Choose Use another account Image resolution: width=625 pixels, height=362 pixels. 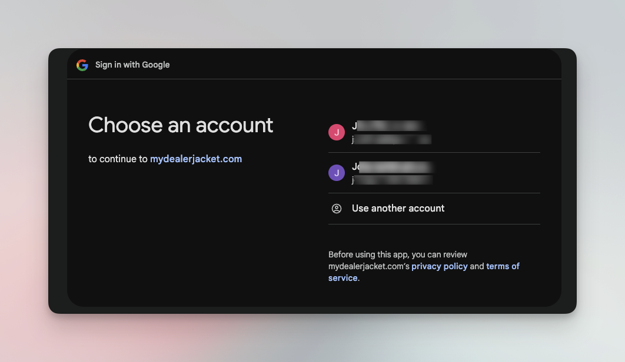pos(398,208)
